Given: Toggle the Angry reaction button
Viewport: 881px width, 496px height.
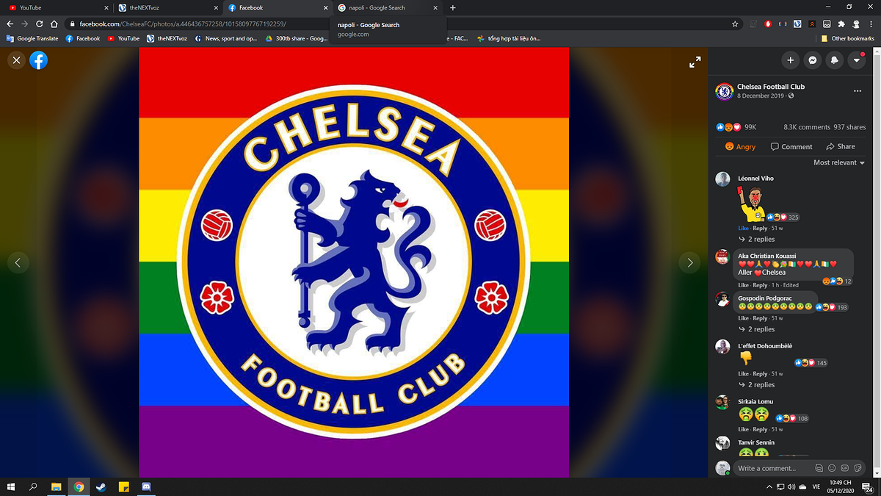Looking at the screenshot, I should [740, 146].
